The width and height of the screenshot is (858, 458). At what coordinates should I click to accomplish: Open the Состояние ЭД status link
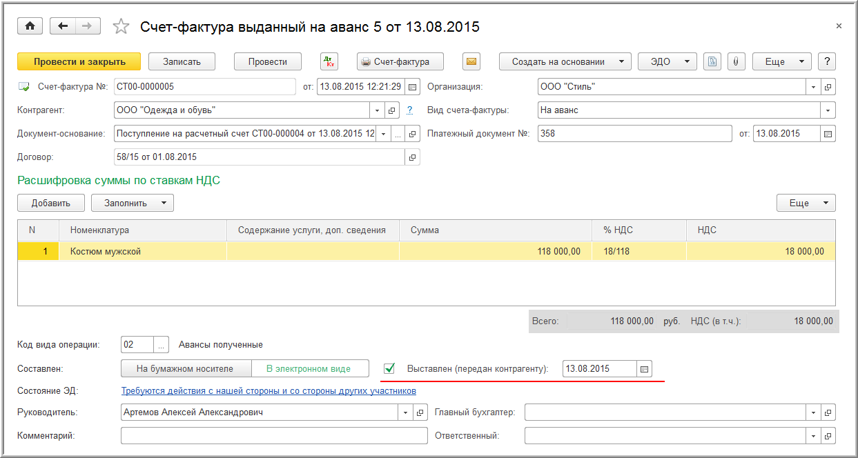(269, 390)
